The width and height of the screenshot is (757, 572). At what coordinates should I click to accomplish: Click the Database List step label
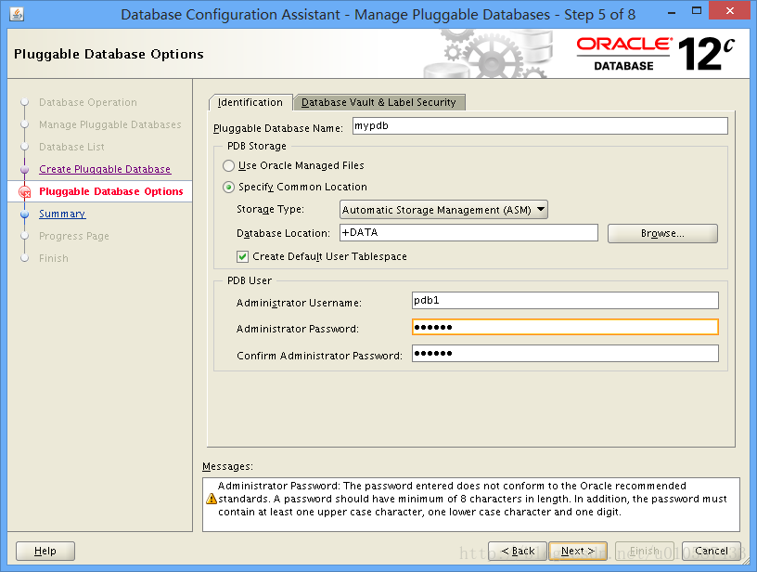(x=71, y=147)
